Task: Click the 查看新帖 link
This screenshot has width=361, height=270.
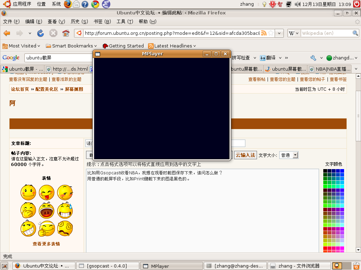Action: click(x=257, y=79)
